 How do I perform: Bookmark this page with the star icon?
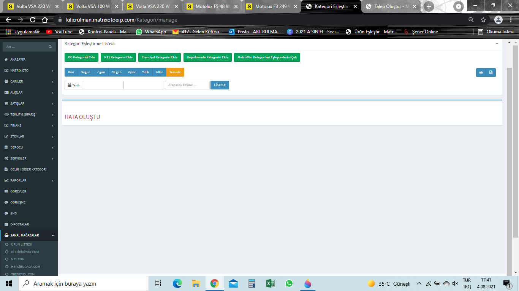pyautogui.click(x=483, y=20)
